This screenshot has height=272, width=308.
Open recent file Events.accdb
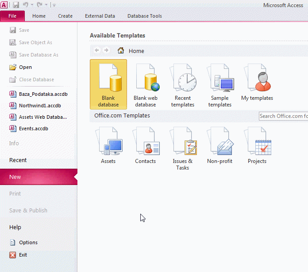[29, 128]
